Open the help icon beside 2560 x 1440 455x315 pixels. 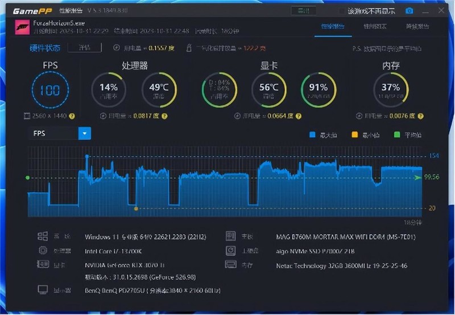(x=72, y=116)
